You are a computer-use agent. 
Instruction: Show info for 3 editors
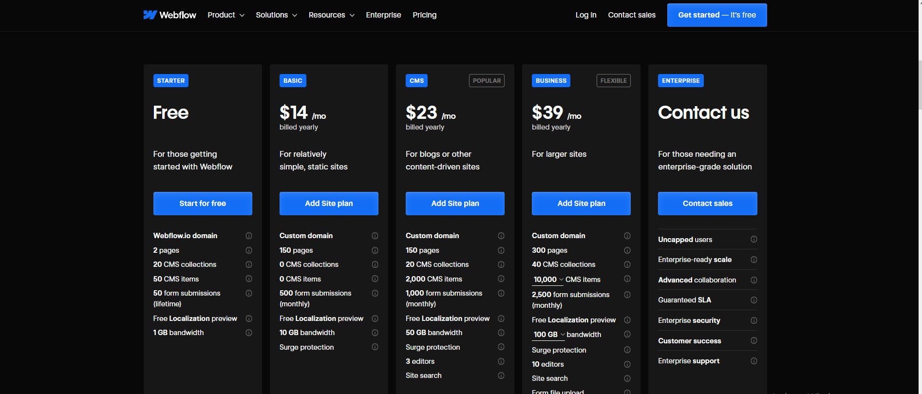(501, 361)
